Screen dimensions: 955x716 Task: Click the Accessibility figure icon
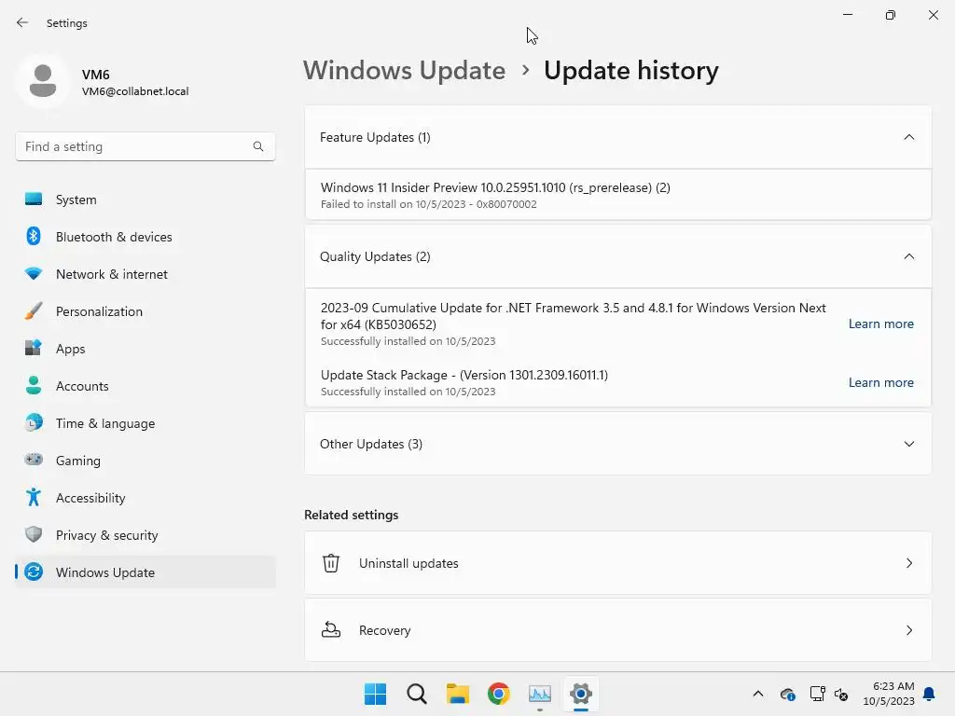[34, 497]
